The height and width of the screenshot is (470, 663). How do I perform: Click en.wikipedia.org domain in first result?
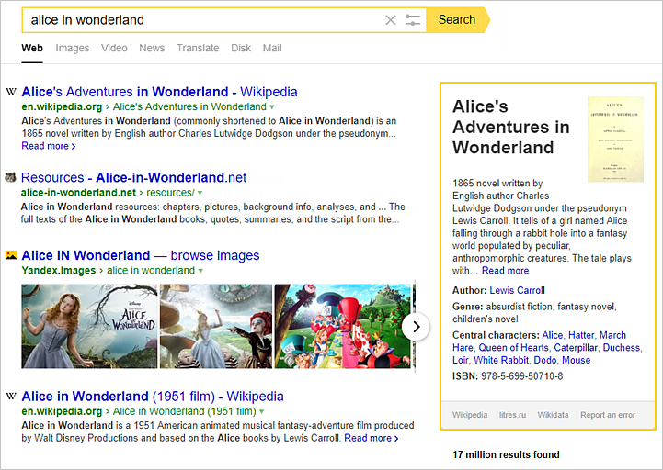click(62, 106)
